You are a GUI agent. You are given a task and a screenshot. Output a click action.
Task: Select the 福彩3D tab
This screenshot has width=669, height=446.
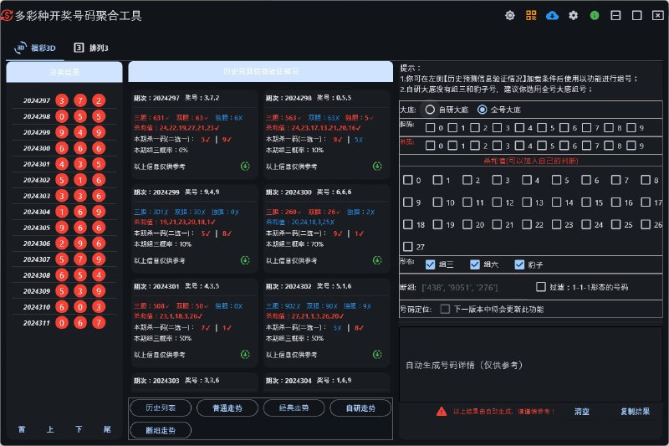[x=38, y=49]
